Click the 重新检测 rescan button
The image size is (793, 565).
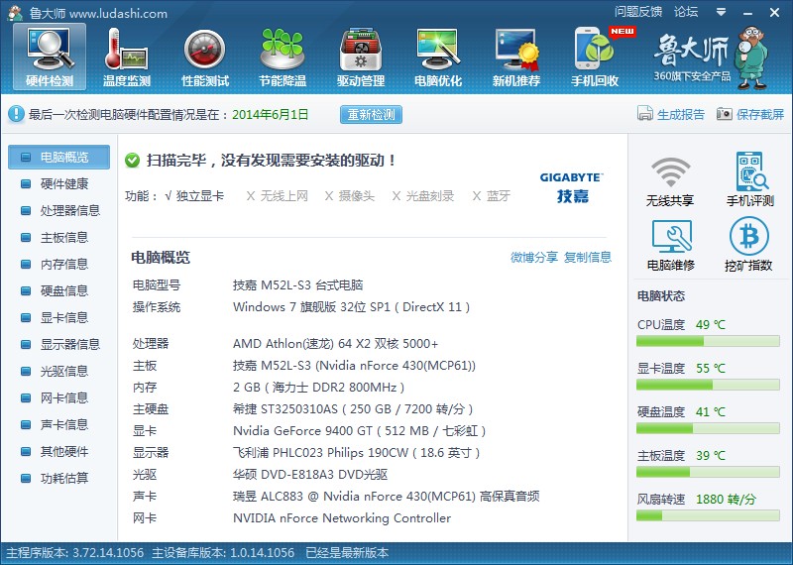371,114
